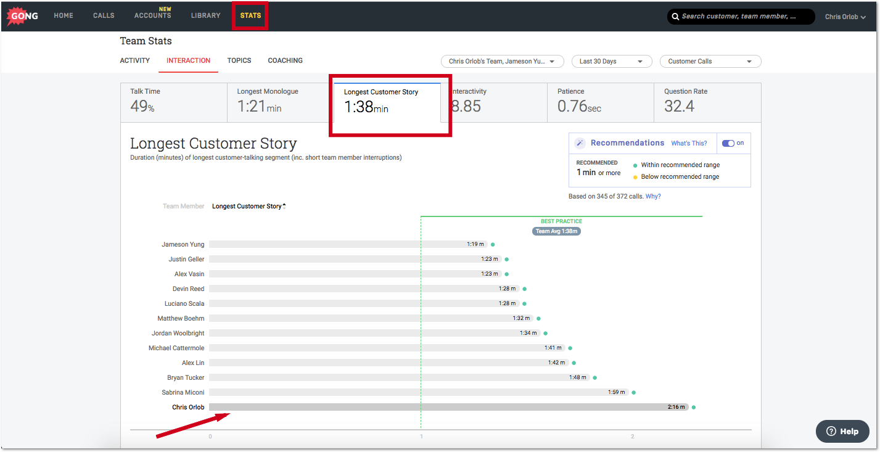
Task: Click the sort arrows on Longest Customer Story column
Action: [285, 205]
